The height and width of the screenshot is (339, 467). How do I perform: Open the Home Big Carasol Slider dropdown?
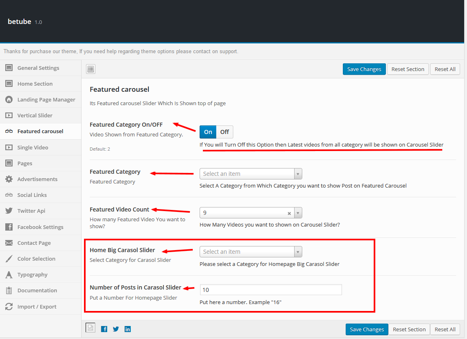(251, 252)
